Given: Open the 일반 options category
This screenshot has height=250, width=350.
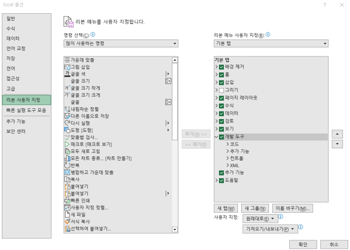Looking at the screenshot, I should 26,18.
